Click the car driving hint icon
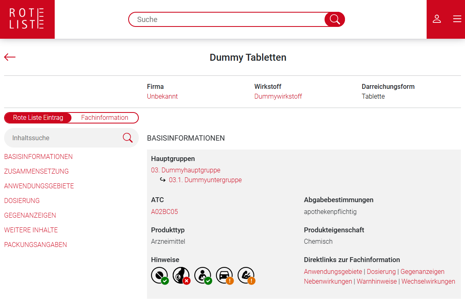 [225, 276]
